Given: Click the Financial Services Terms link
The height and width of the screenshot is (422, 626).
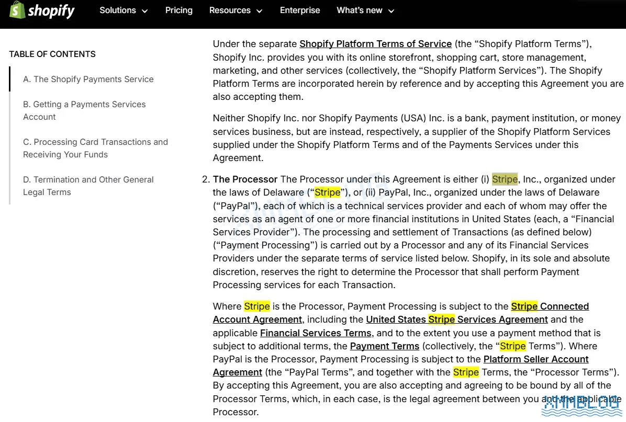Looking at the screenshot, I should click(x=316, y=333).
